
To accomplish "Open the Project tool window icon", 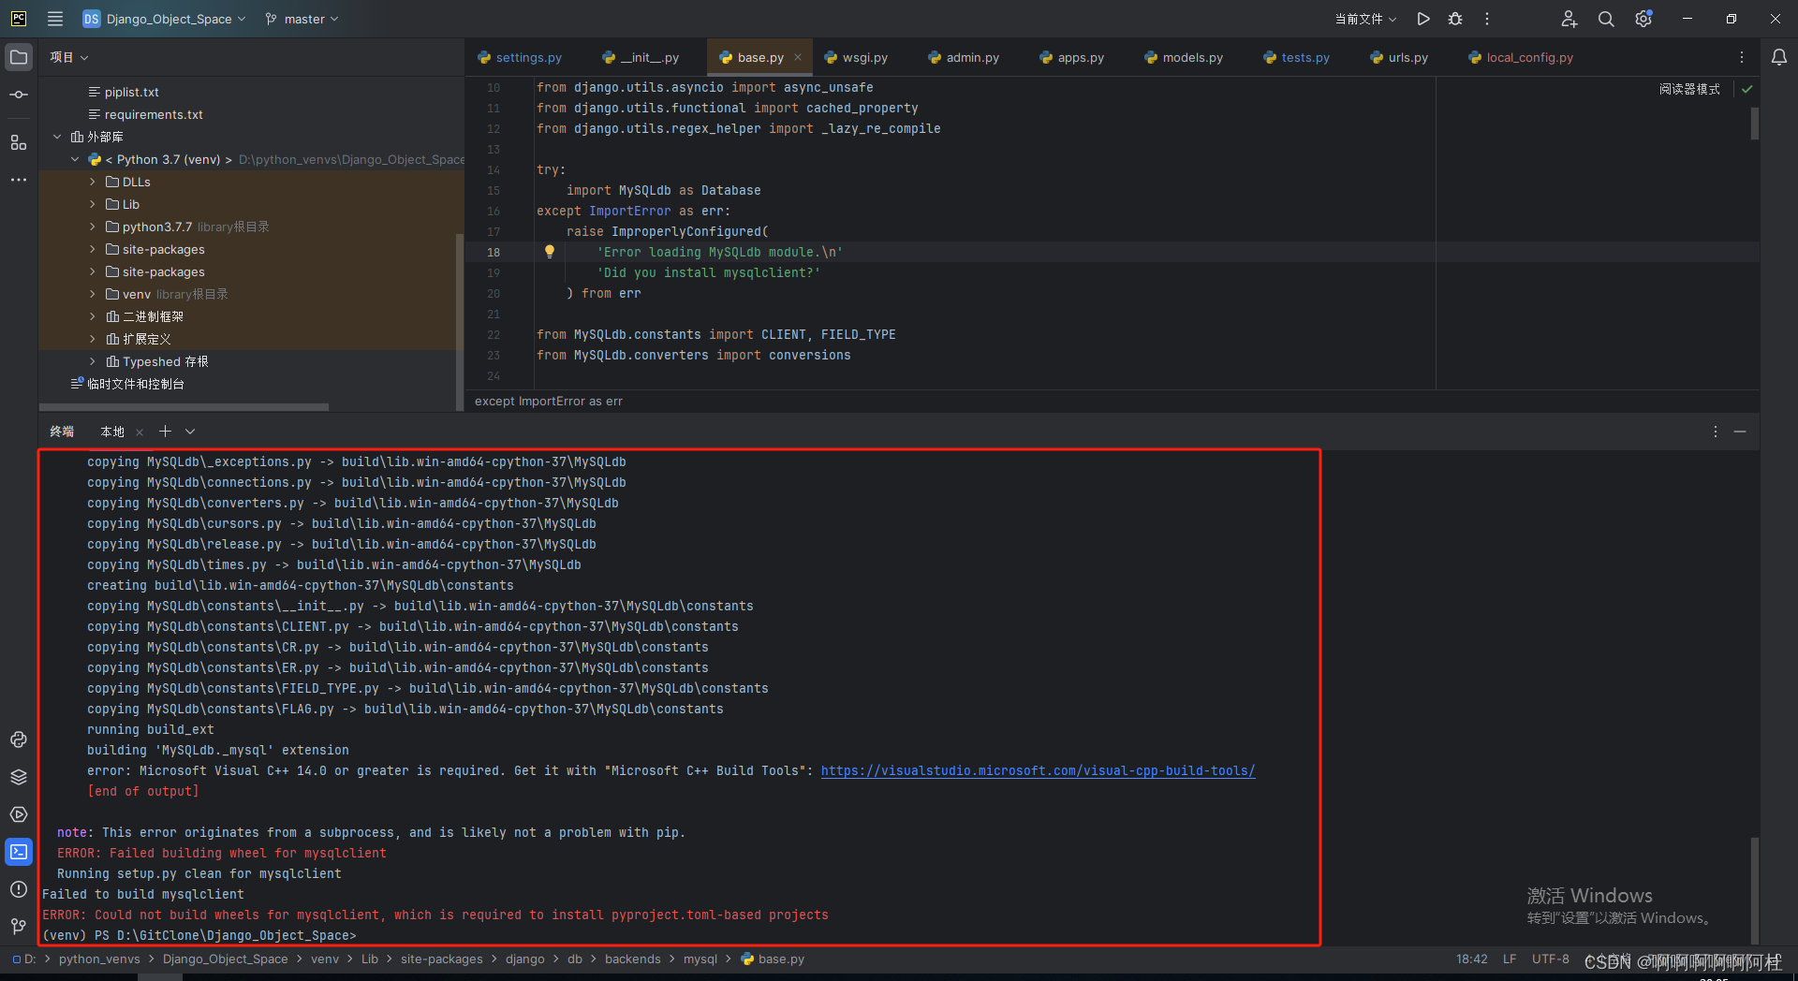I will [19, 57].
